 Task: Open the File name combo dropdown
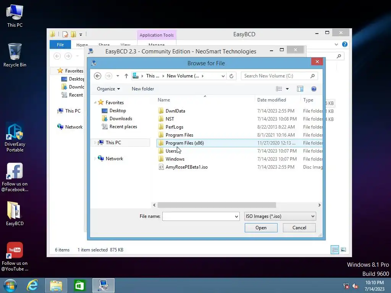coord(236,216)
